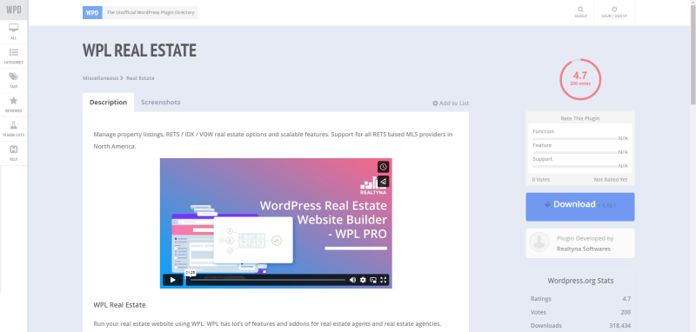Image resolution: width=696 pixels, height=332 pixels.
Task: Open the Plugin Lists flask icon
Action: [x=13, y=125]
